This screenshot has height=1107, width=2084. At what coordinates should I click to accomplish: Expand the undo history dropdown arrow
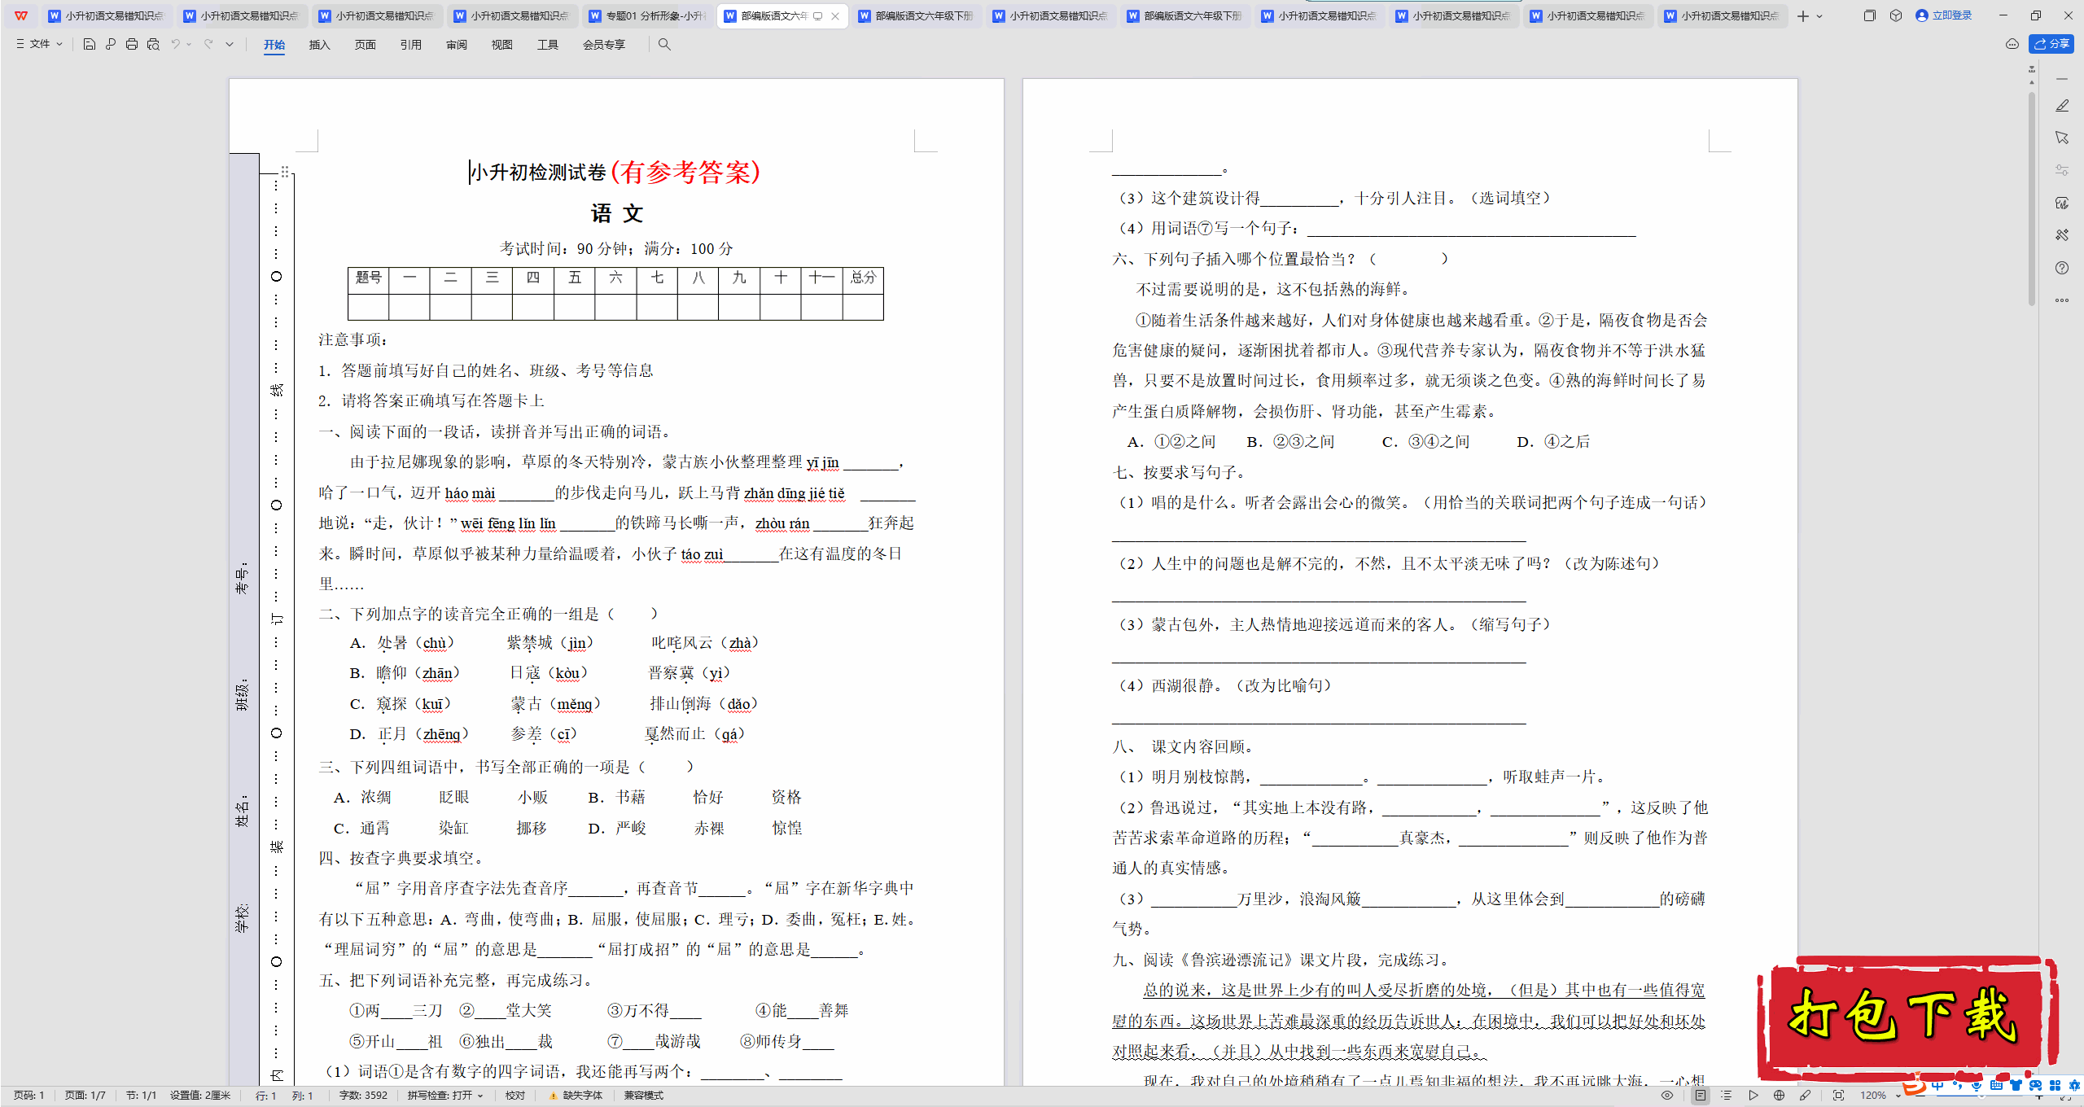[190, 44]
